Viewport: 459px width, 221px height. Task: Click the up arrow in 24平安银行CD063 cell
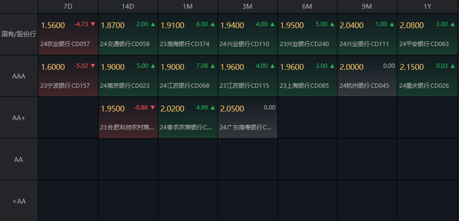coord(452,24)
